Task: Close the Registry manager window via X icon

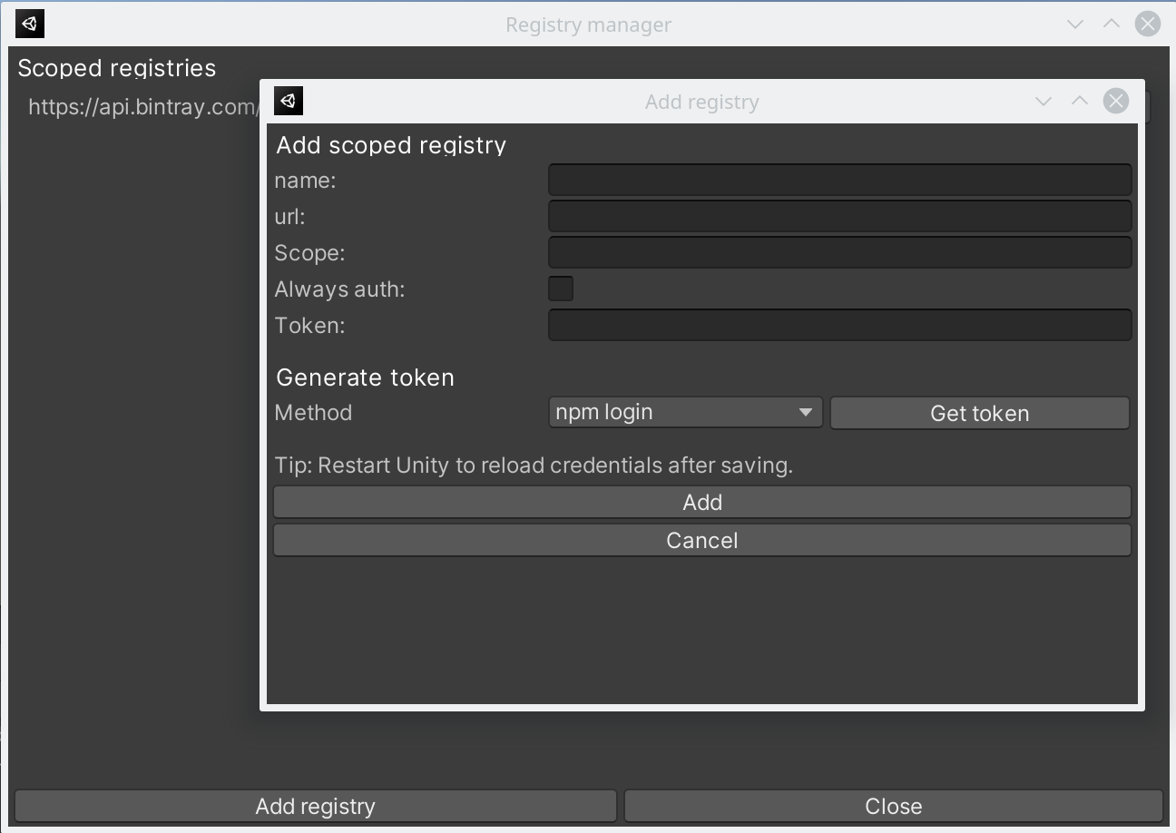Action: point(1148,24)
